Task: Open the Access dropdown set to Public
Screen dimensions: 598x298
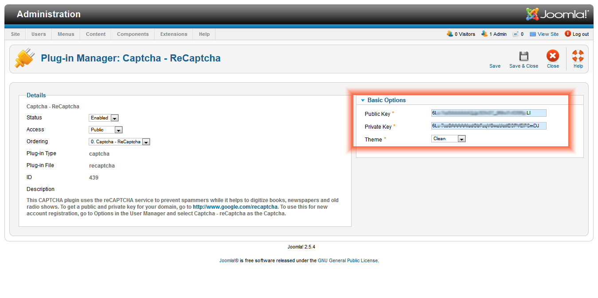Action: tap(106, 130)
